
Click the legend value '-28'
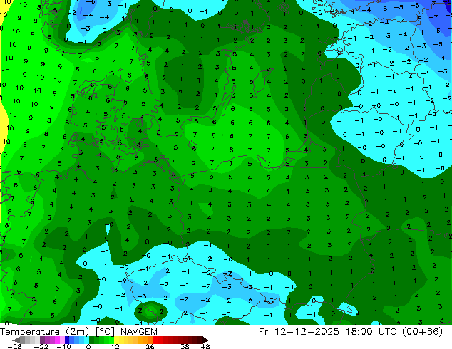(14, 346)
